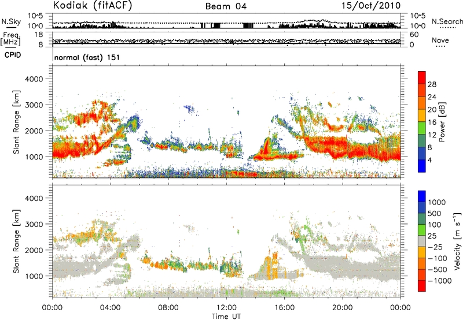Viewport: 463px width, 320px height.
Task: Select the 'N.Sky' legend label
Action: pyautogui.click(x=11, y=21)
